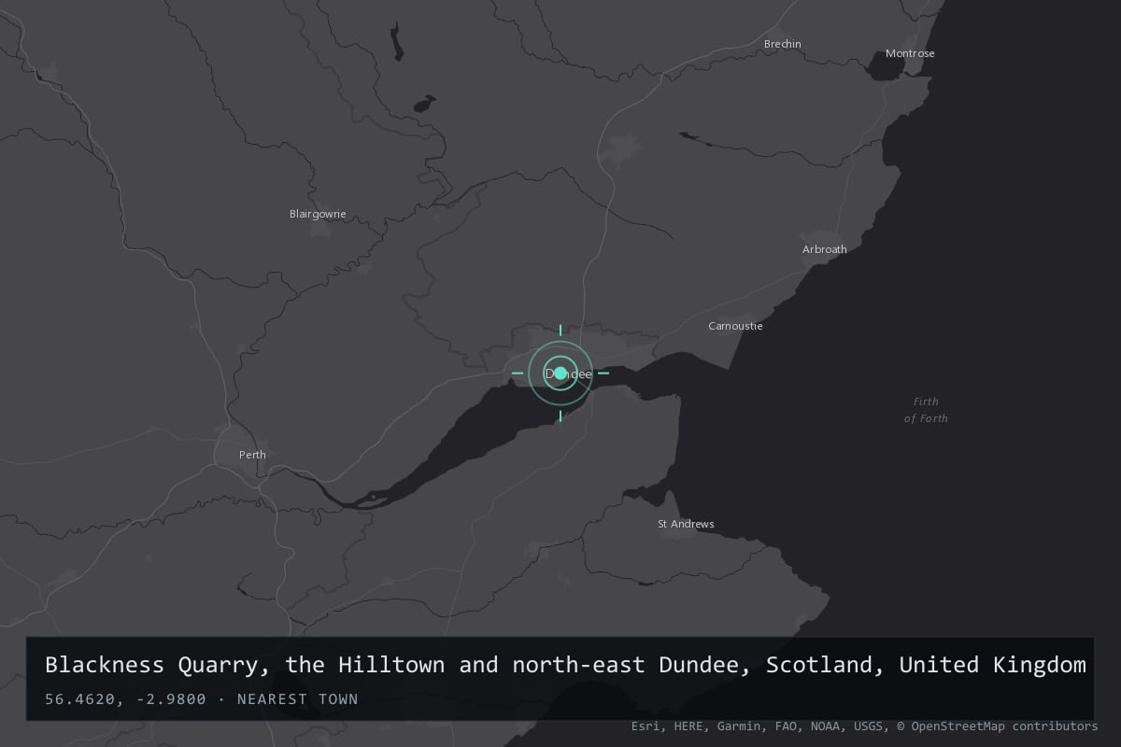Select the St Andrews label
Viewport: 1121px width, 747px height.
[686, 524]
